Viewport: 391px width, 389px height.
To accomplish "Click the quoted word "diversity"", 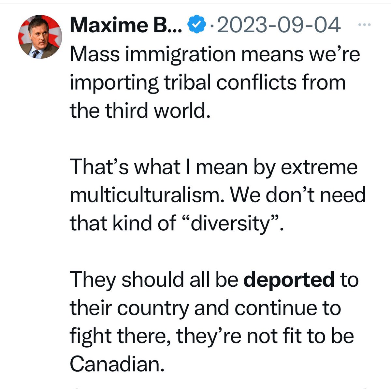I will [232, 223].
